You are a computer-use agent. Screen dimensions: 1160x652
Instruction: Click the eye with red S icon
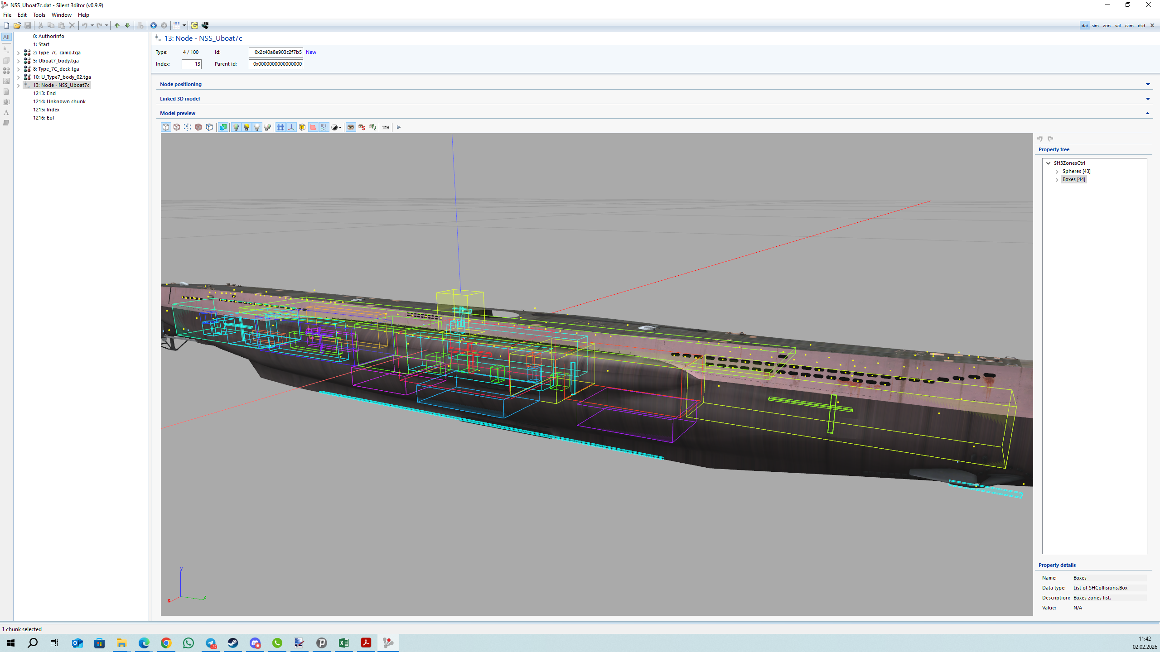coord(362,127)
